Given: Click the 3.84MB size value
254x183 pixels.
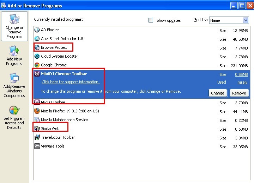Looking at the screenshot, I should click(241, 138).
